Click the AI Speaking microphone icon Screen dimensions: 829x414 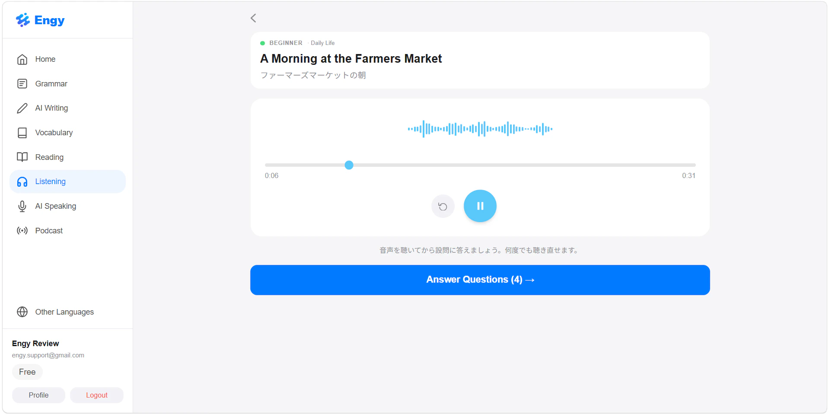pyautogui.click(x=22, y=206)
